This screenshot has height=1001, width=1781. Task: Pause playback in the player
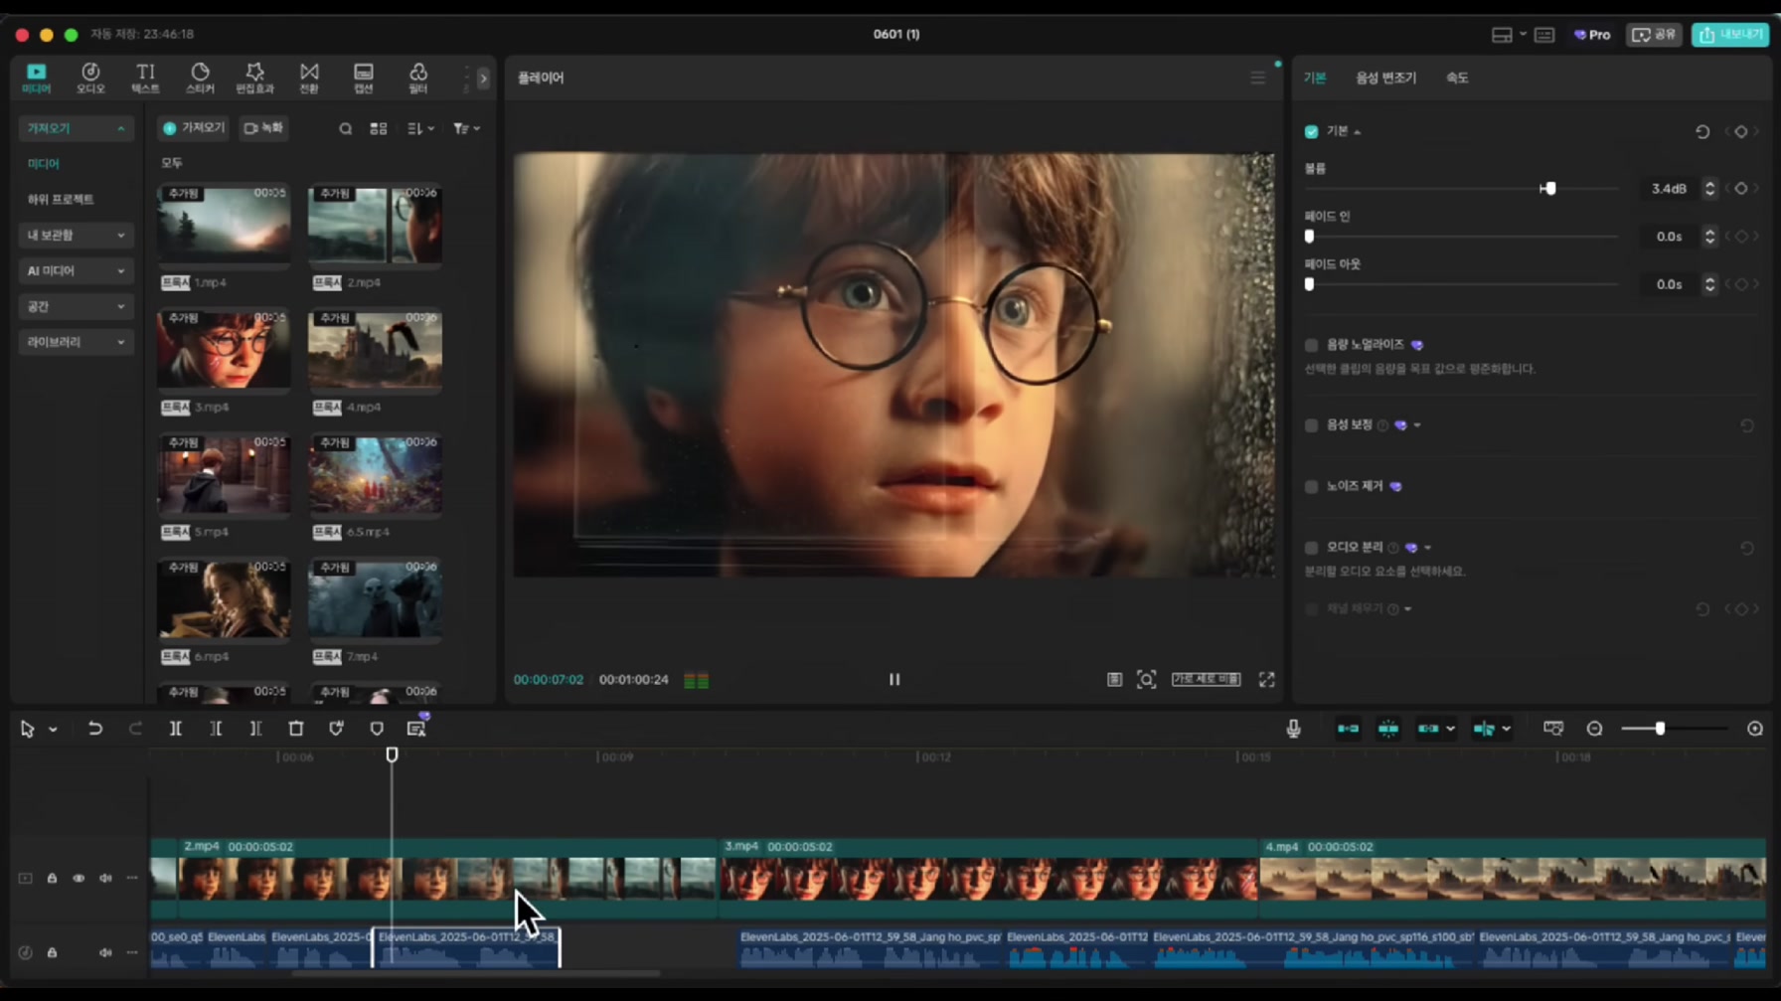point(894,679)
